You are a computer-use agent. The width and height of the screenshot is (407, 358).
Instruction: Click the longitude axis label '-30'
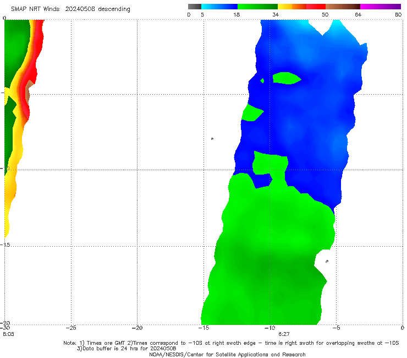pyautogui.click(x=5, y=328)
